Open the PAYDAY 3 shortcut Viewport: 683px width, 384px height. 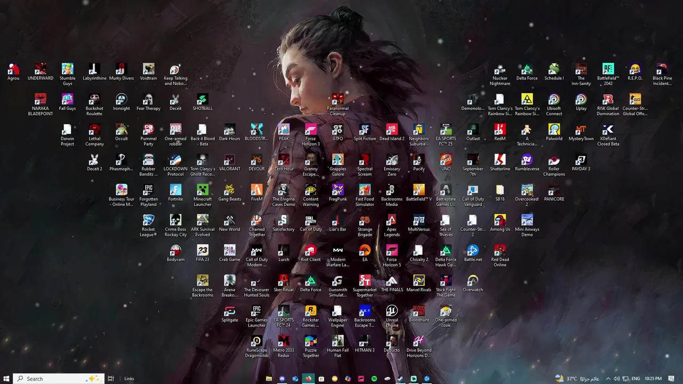point(581,163)
